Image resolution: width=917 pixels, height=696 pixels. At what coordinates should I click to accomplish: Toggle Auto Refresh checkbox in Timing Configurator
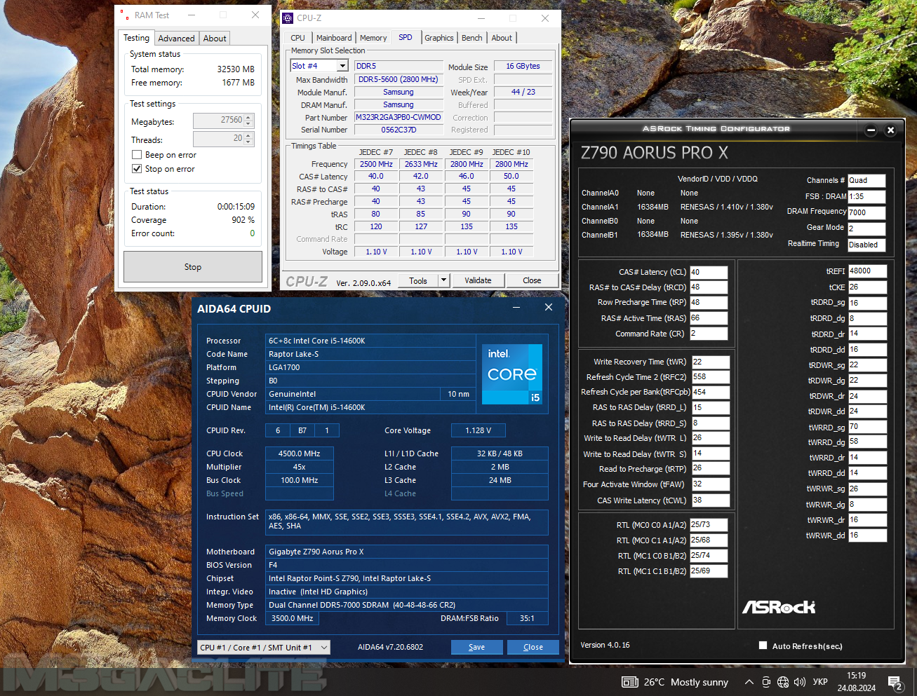763,646
